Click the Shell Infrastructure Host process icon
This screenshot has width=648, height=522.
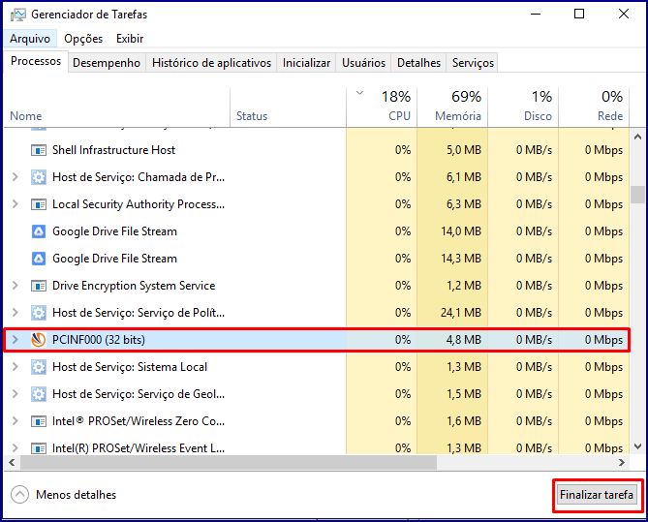click(x=39, y=150)
